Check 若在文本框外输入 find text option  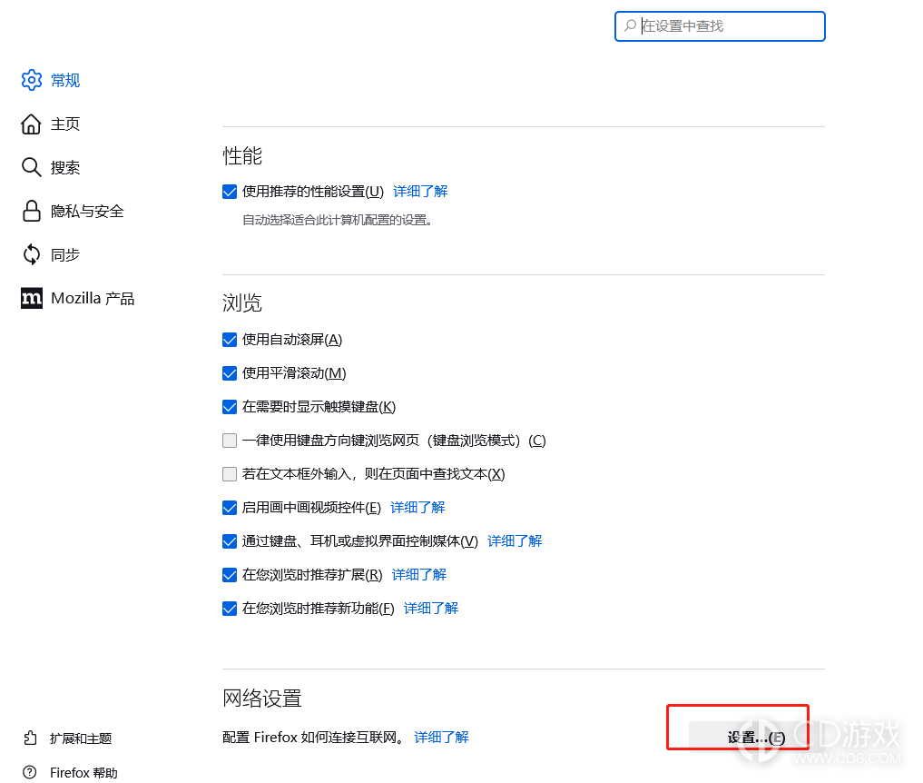click(x=230, y=474)
